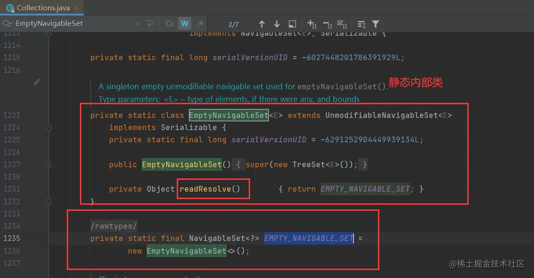
Task: Click 'implements Serializable' on line 1224
Action: click(x=163, y=128)
